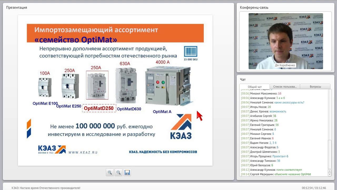The height and width of the screenshot is (190, 337).
Task: Select the ДА Коробченко name label
Action: coord(285,65)
